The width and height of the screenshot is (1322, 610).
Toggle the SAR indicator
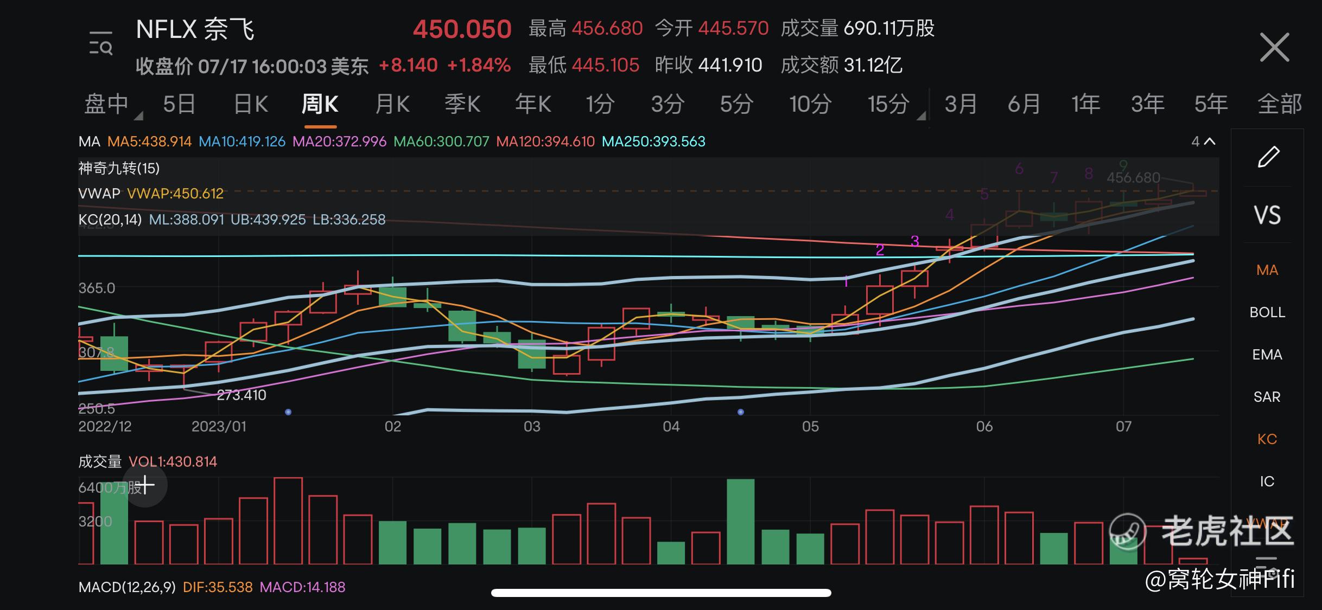(x=1267, y=397)
